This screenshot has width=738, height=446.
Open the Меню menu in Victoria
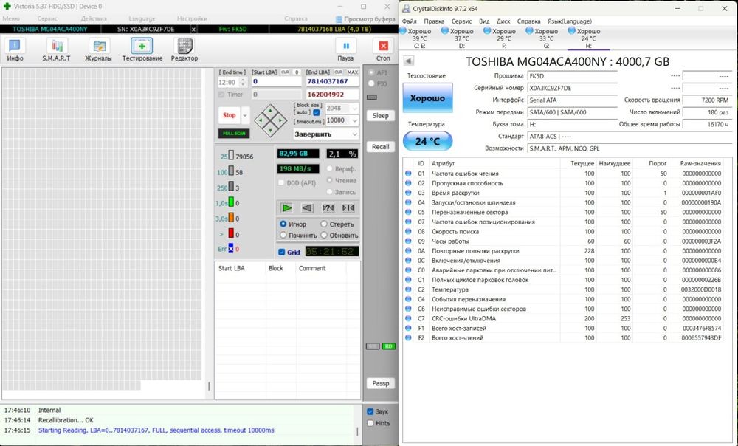(11, 19)
